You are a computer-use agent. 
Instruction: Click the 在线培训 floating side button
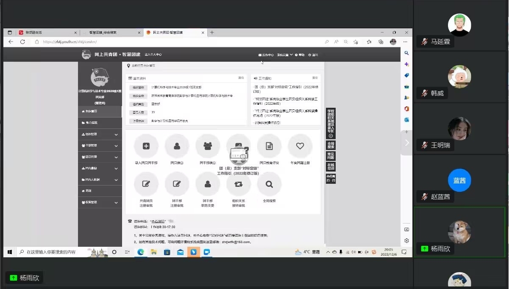331,166
